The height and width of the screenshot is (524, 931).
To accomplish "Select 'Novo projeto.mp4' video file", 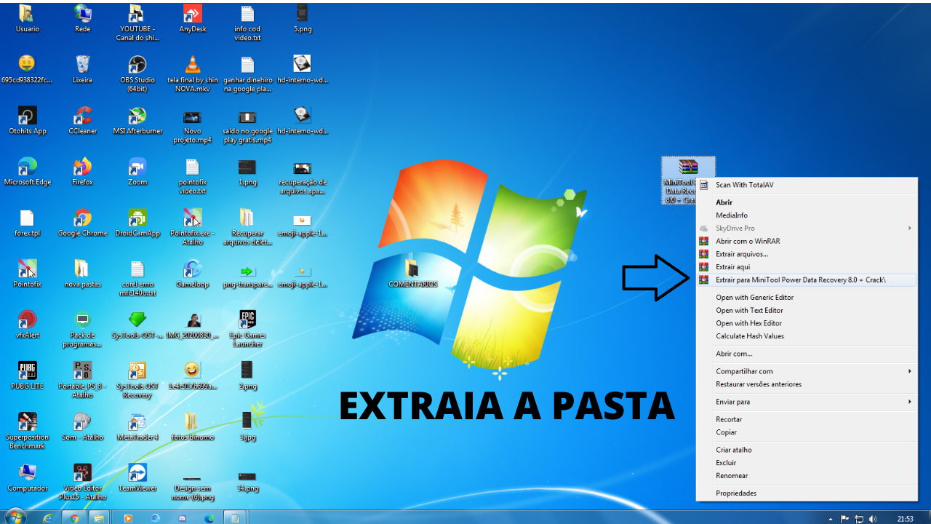I will pos(193,125).
